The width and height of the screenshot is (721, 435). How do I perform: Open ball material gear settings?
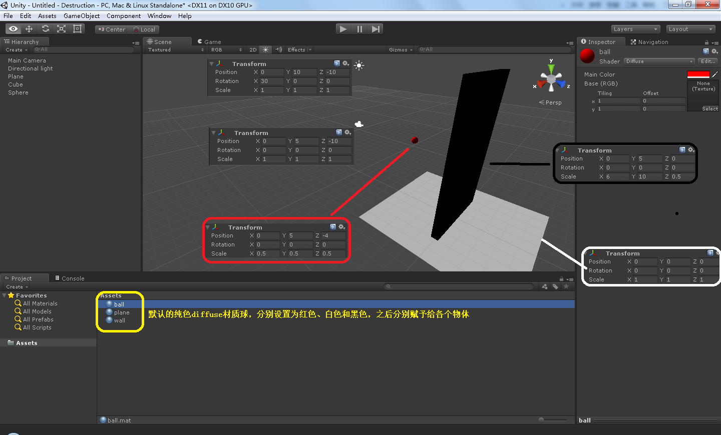click(x=714, y=51)
